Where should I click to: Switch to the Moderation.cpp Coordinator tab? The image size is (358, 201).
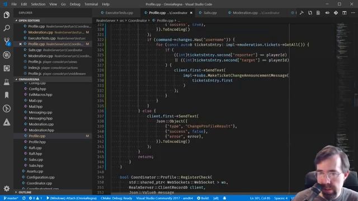click(256, 13)
